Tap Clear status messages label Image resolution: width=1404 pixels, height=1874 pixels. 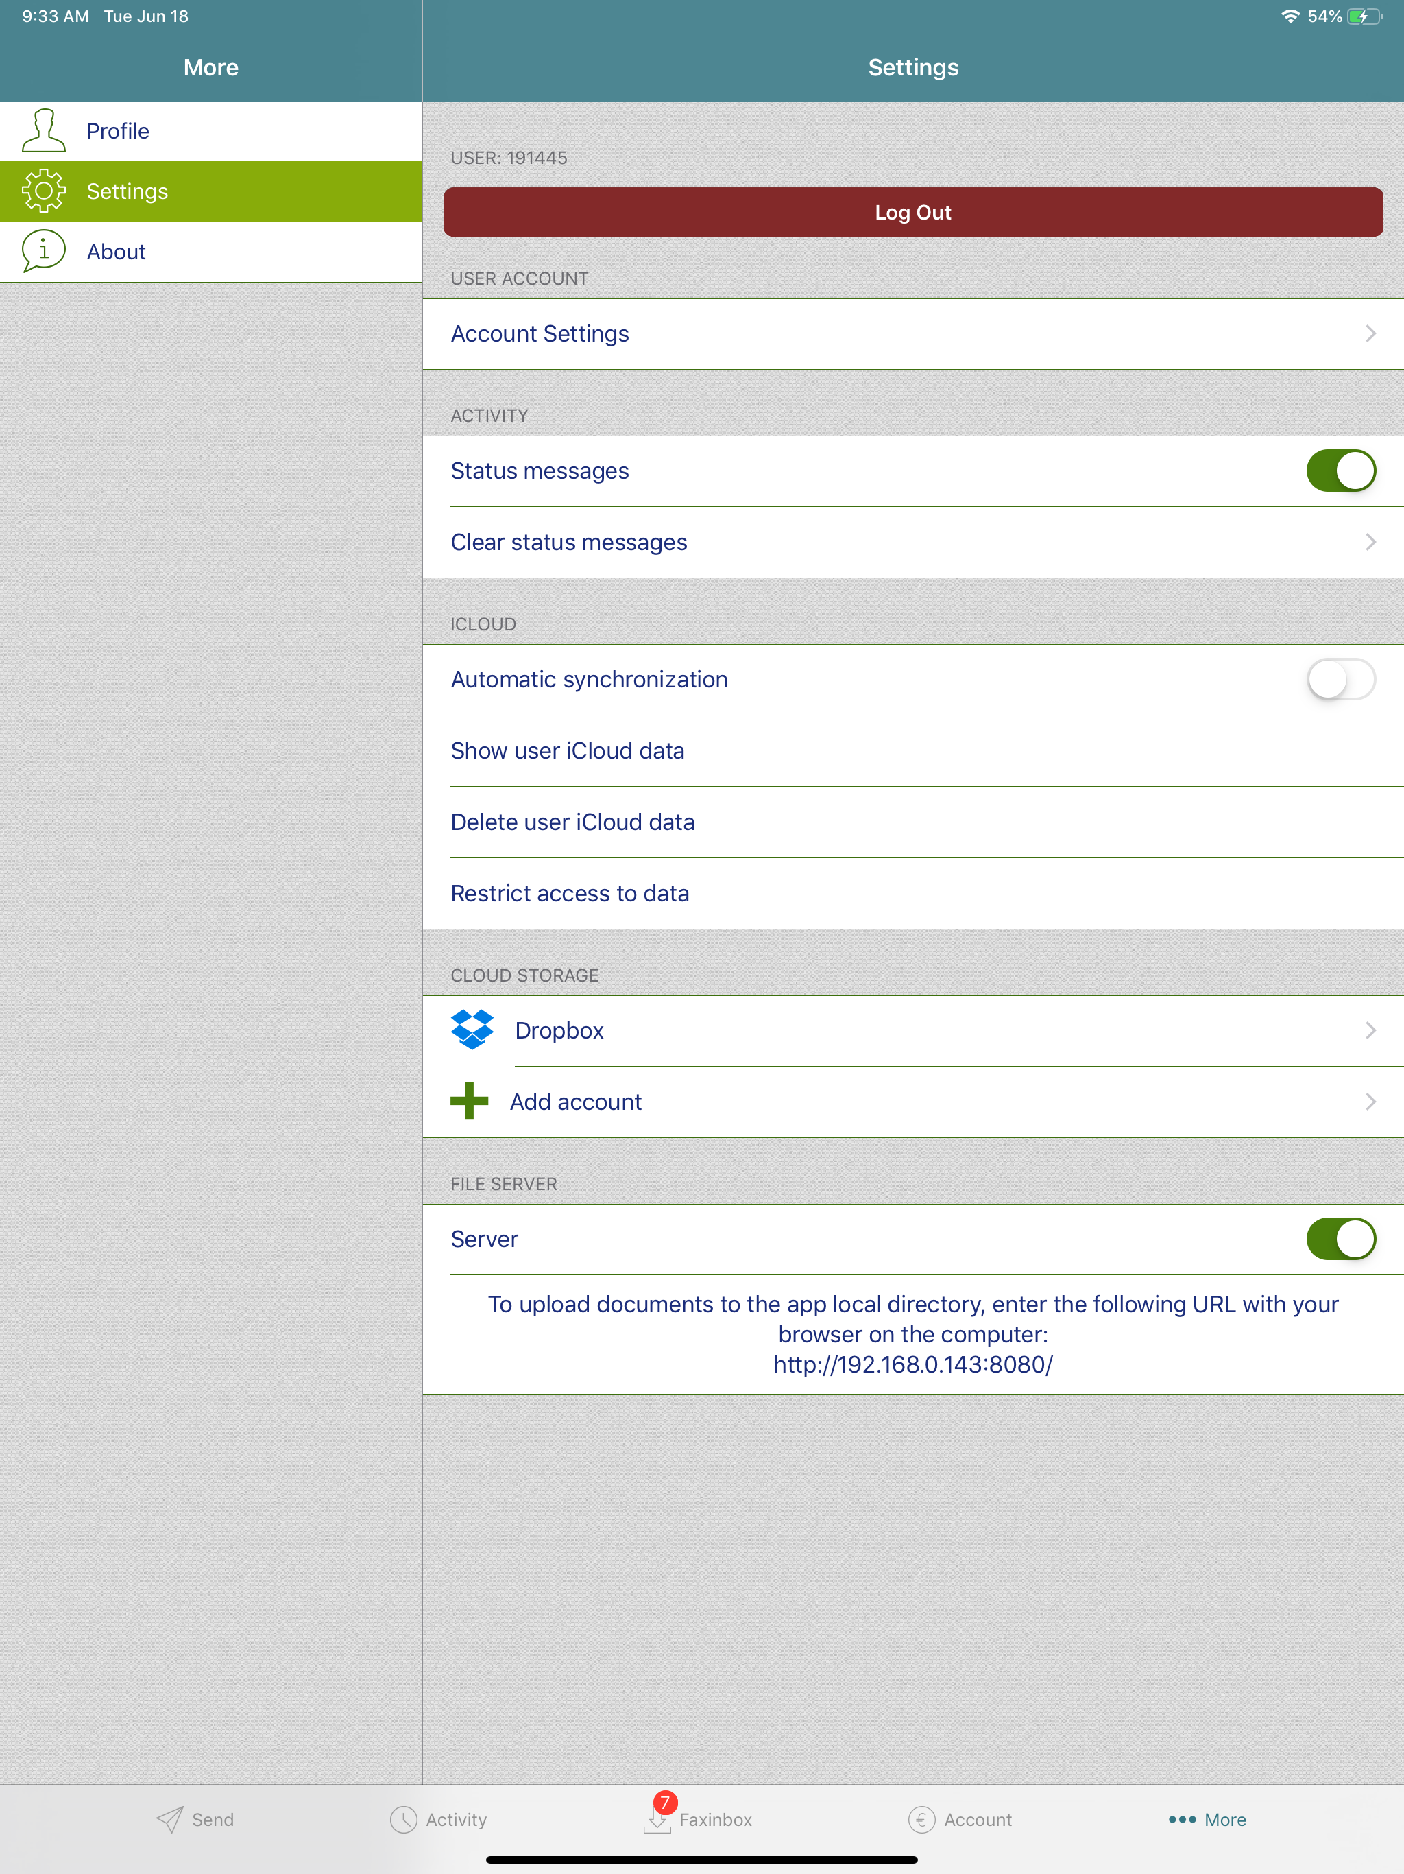click(569, 542)
